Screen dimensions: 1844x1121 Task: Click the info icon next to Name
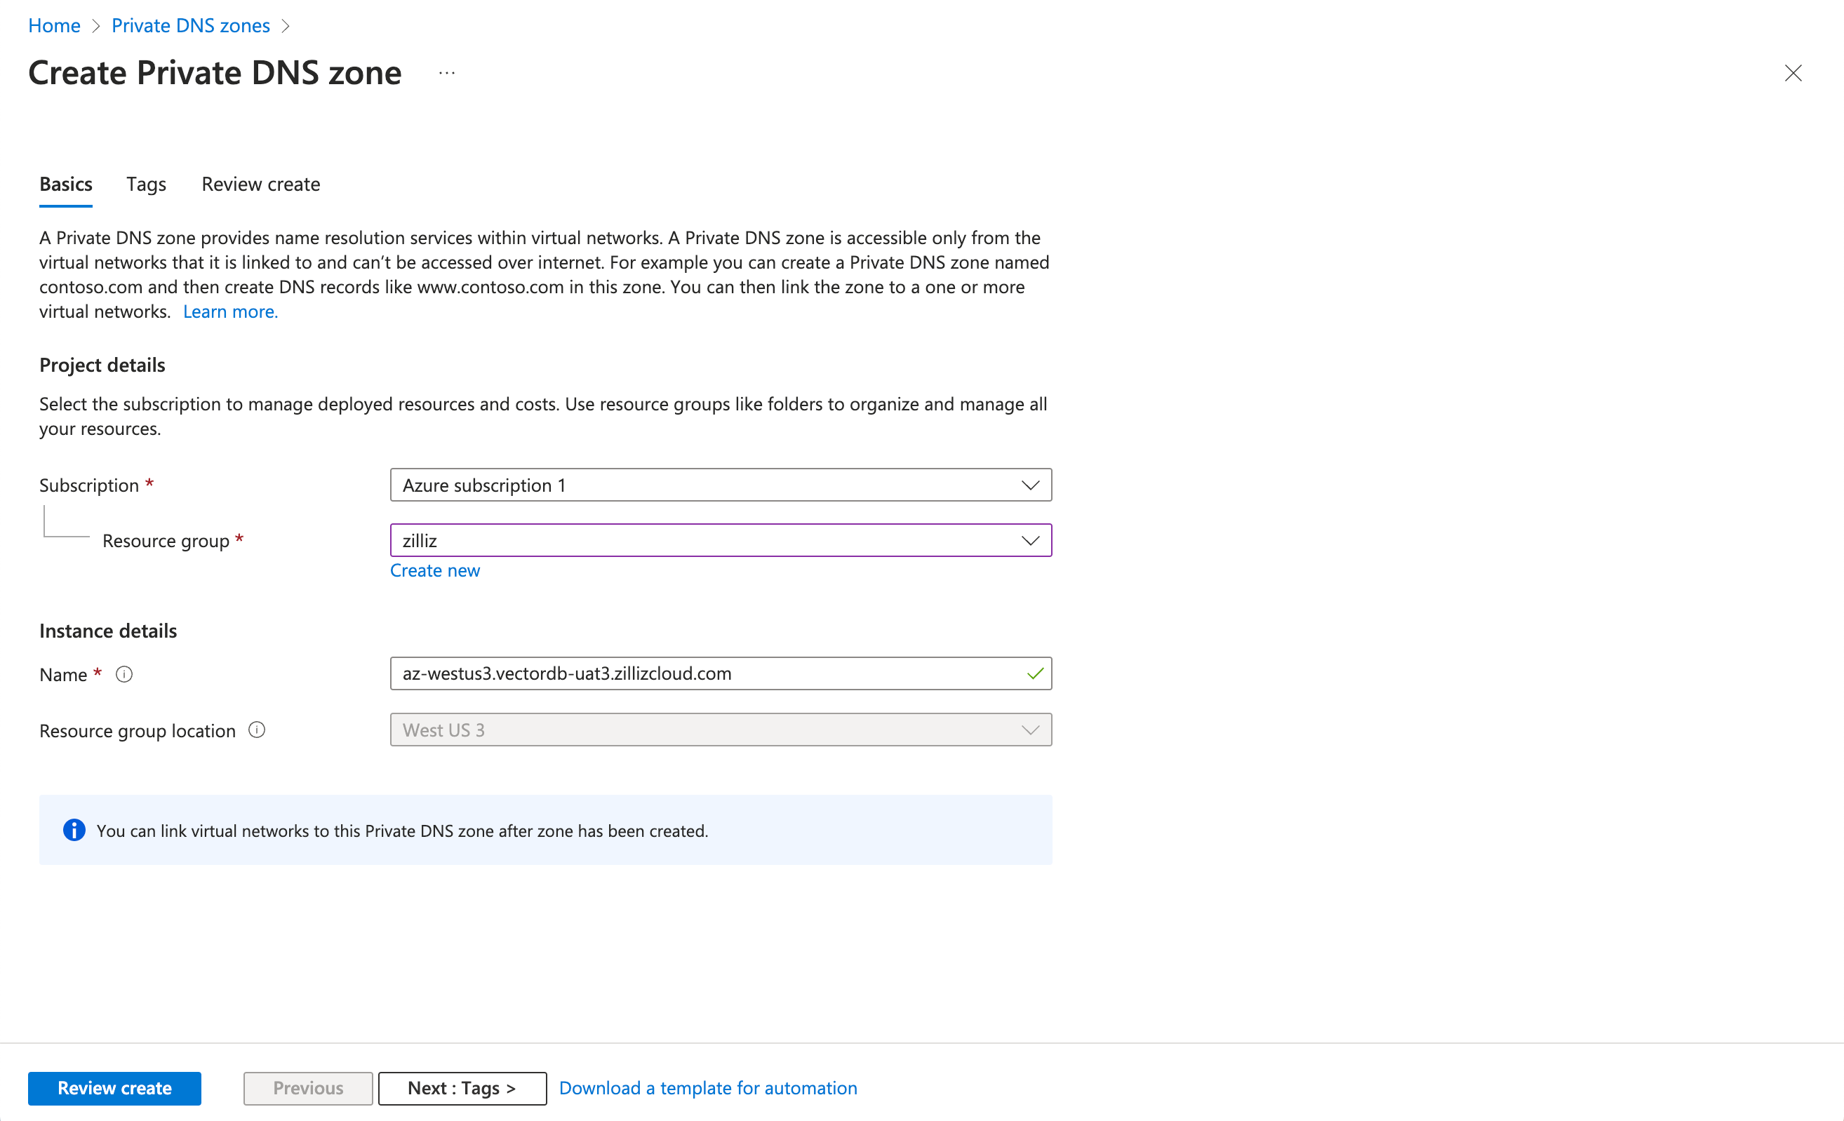click(x=124, y=674)
